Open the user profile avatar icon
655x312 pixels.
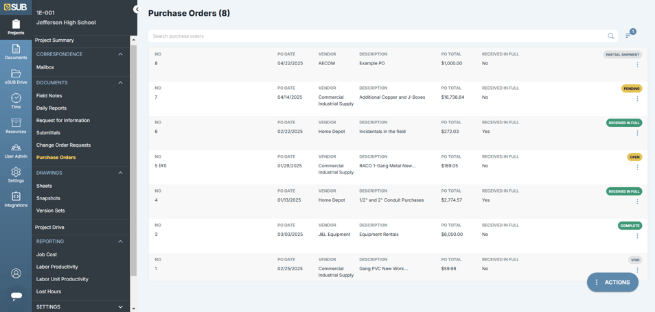16,273
